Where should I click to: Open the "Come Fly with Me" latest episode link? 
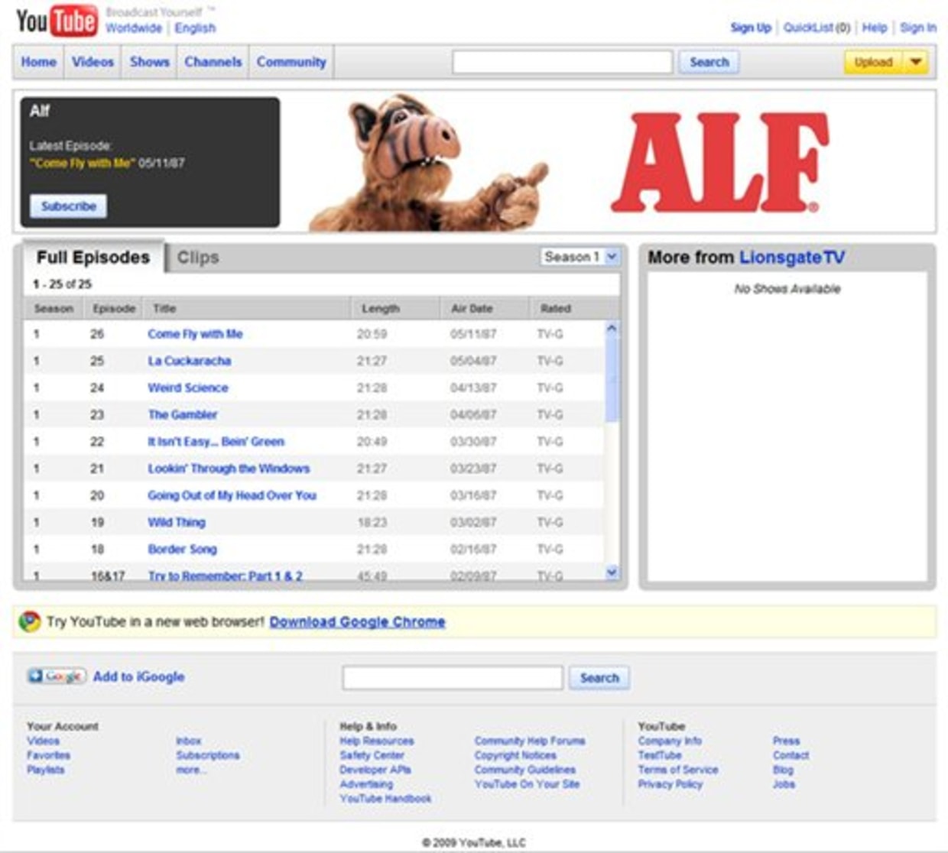[x=83, y=163]
